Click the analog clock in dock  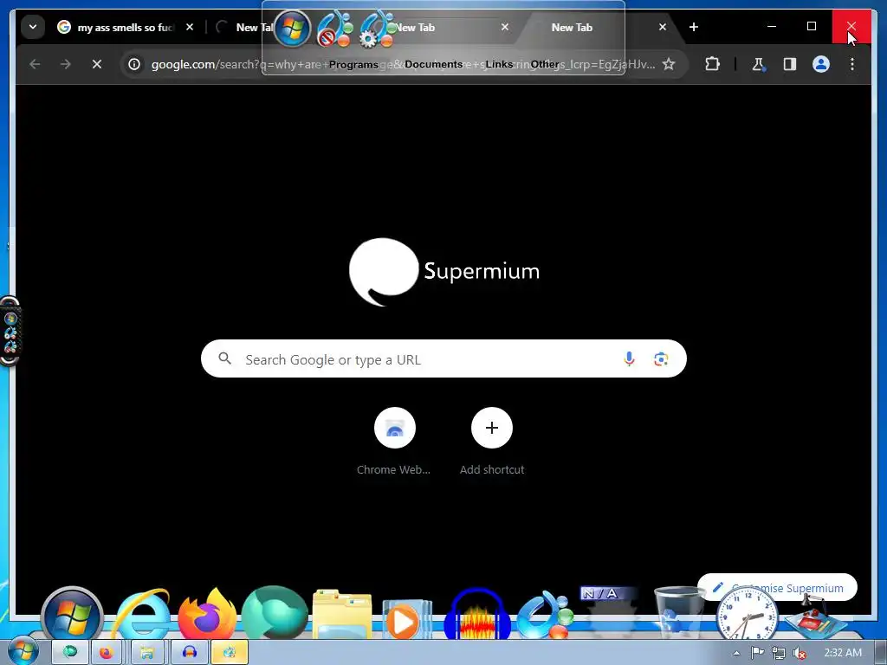pos(747,615)
